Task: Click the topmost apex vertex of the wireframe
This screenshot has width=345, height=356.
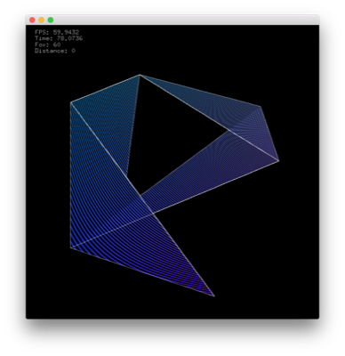Action: pos(140,75)
